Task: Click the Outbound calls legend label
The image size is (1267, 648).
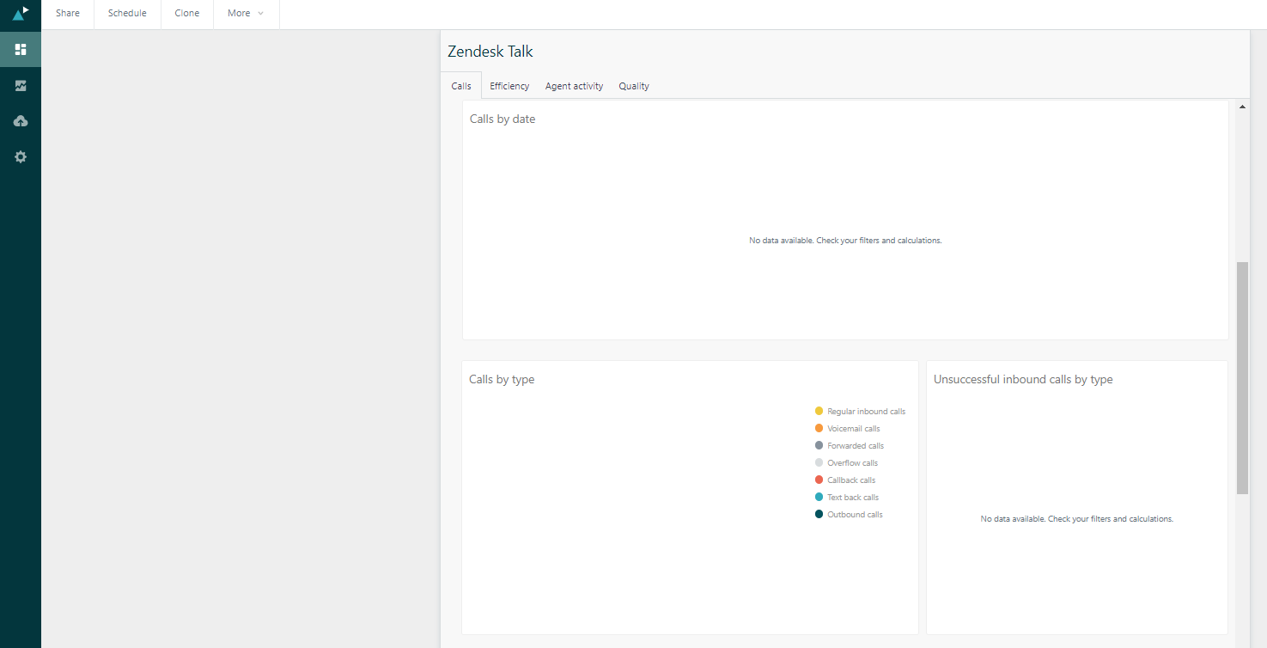Action: (x=855, y=515)
